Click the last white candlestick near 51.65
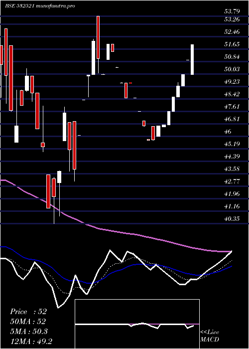Viewport: 249px width, 349px height. [192, 59]
